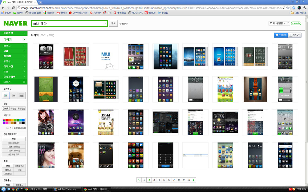This screenshot has height=192, width=308.
Task: Reload the page with the refresh icon
Action: tap(13, 8)
